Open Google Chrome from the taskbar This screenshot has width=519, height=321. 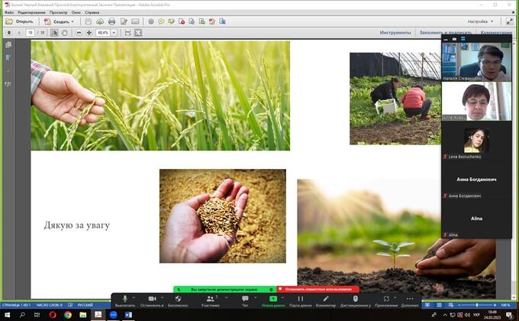coord(68,314)
